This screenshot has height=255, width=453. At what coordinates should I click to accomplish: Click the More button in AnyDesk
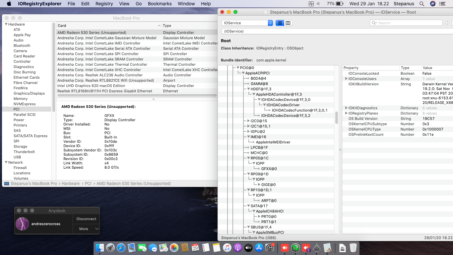pos(84,229)
